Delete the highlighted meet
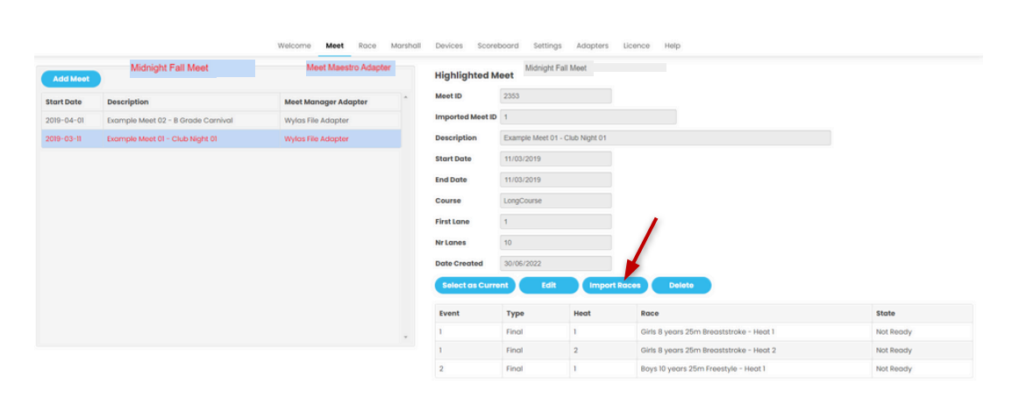Image resolution: width=1019 pixels, height=404 pixels. (x=681, y=286)
